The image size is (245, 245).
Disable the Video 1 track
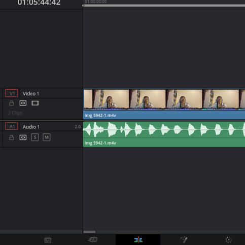pyautogui.click(x=35, y=103)
